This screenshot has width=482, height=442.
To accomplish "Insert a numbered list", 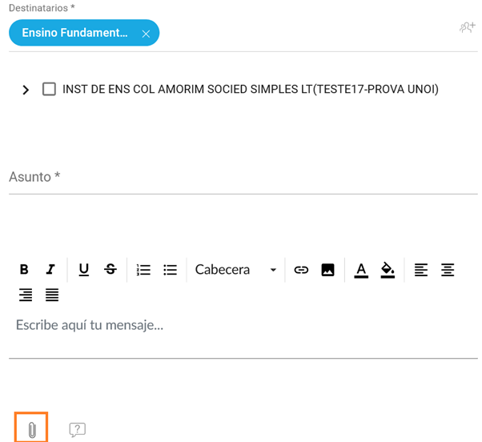I will tap(143, 270).
